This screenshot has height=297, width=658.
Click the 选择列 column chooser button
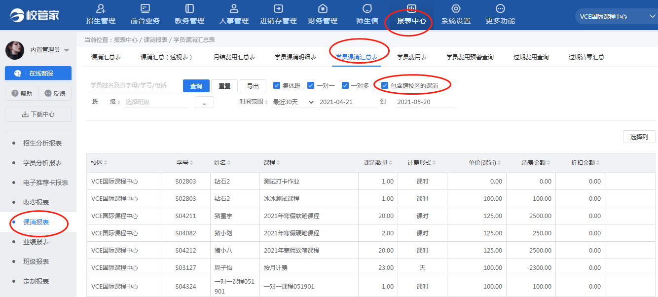pyautogui.click(x=639, y=137)
